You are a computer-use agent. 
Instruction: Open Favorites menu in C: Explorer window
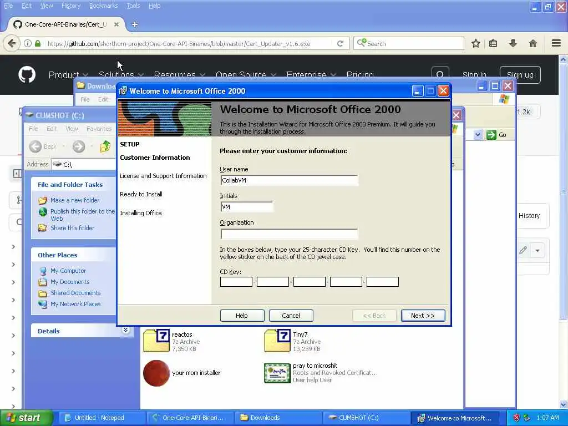(x=99, y=129)
